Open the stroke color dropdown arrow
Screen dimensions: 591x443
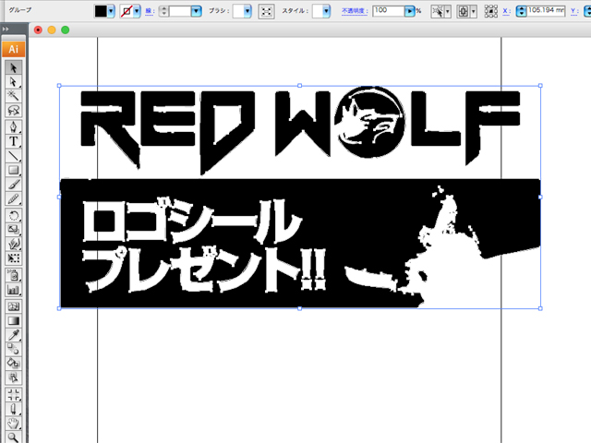(x=137, y=11)
